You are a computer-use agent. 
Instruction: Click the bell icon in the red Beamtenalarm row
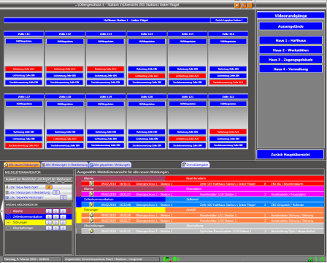coord(91,183)
